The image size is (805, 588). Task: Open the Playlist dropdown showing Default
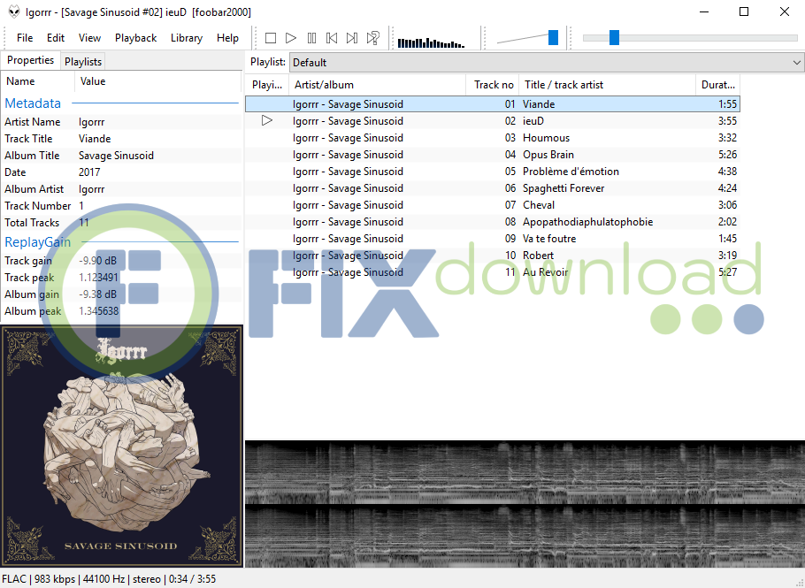tap(546, 63)
